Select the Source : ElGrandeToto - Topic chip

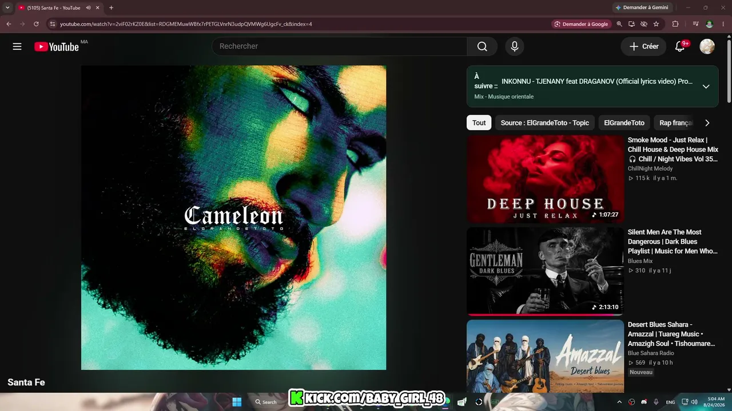tap(544, 123)
